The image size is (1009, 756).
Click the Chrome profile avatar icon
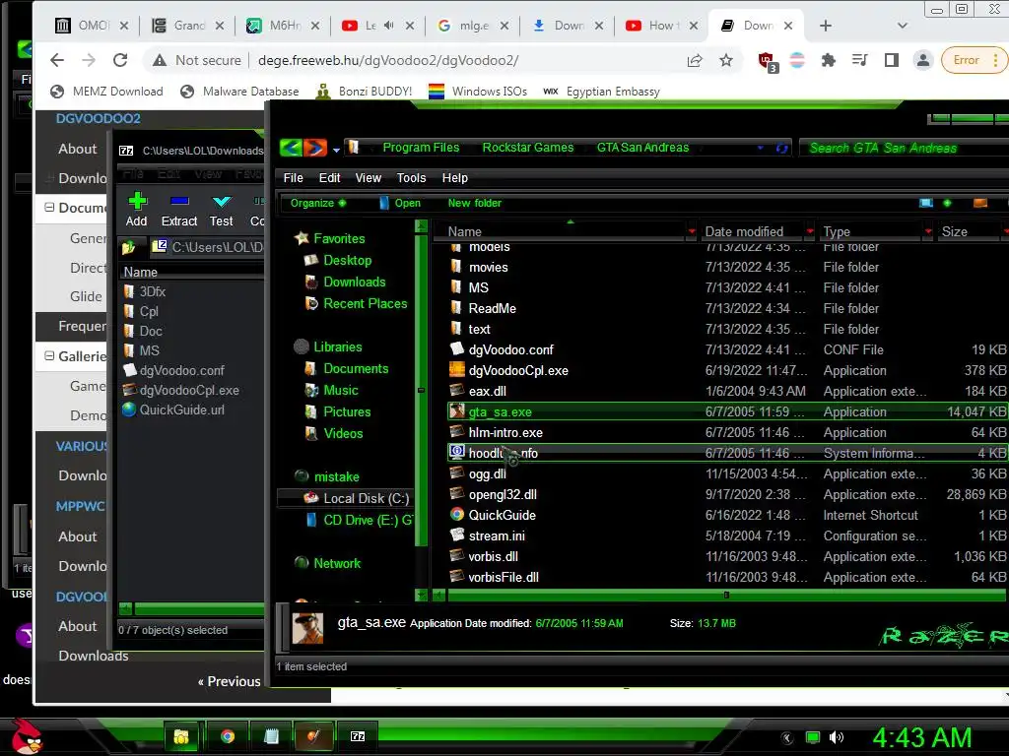[x=922, y=60]
